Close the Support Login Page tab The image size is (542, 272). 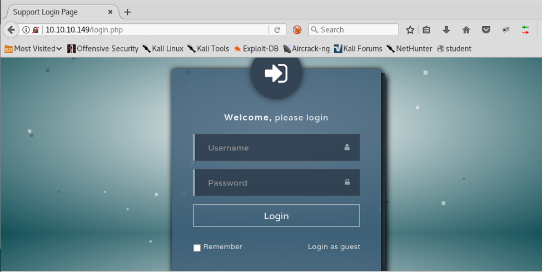click(110, 12)
